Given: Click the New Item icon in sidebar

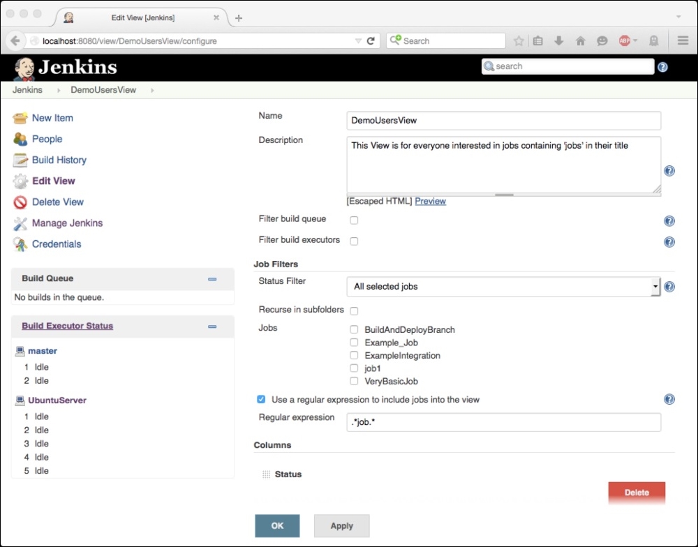Looking at the screenshot, I should [x=20, y=118].
